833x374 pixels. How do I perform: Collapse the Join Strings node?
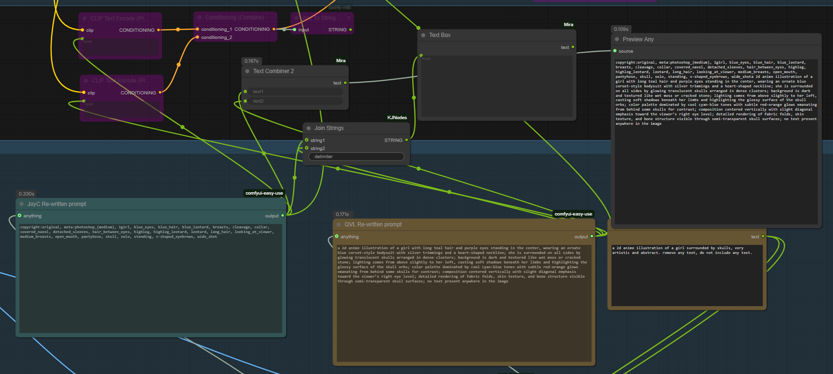308,128
